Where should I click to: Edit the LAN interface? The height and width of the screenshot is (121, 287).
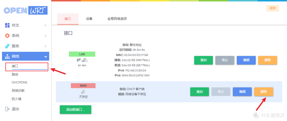coord(246,60)
